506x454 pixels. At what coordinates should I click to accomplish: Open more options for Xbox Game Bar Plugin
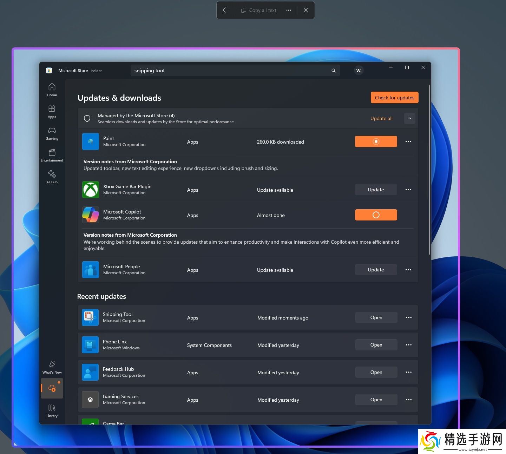tap(408, 190)
